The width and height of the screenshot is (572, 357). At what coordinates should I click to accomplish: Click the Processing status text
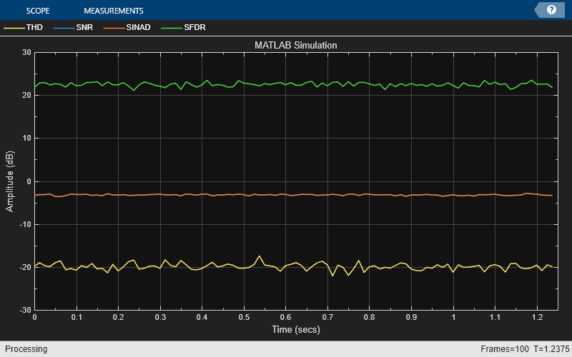pos(26,349)
